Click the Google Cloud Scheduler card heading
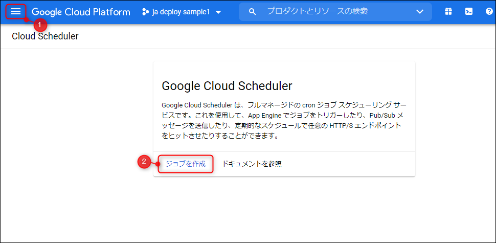The image size is (496, 243). click(x=227, y=85)
